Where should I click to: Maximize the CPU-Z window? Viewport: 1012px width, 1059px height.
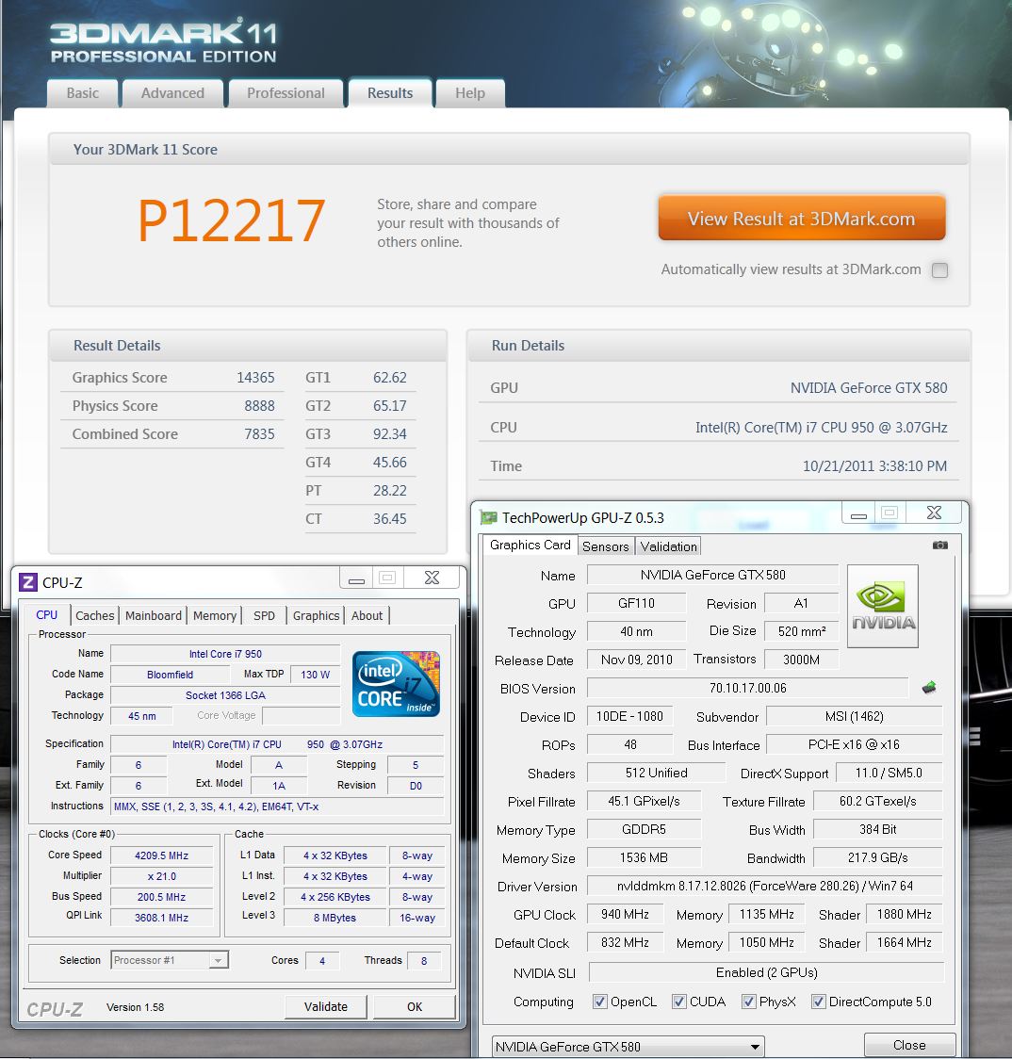(x=388, y=578)
